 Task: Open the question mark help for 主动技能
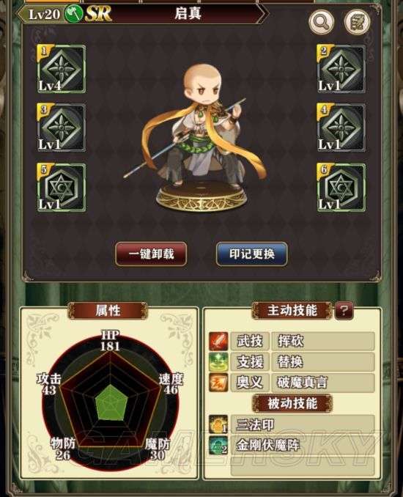pos(344,310)
